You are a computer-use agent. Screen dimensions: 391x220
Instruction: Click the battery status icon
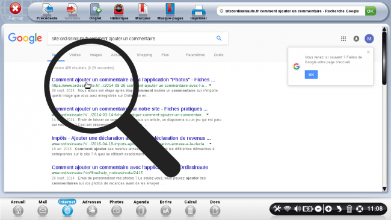(x=307, y=209)
